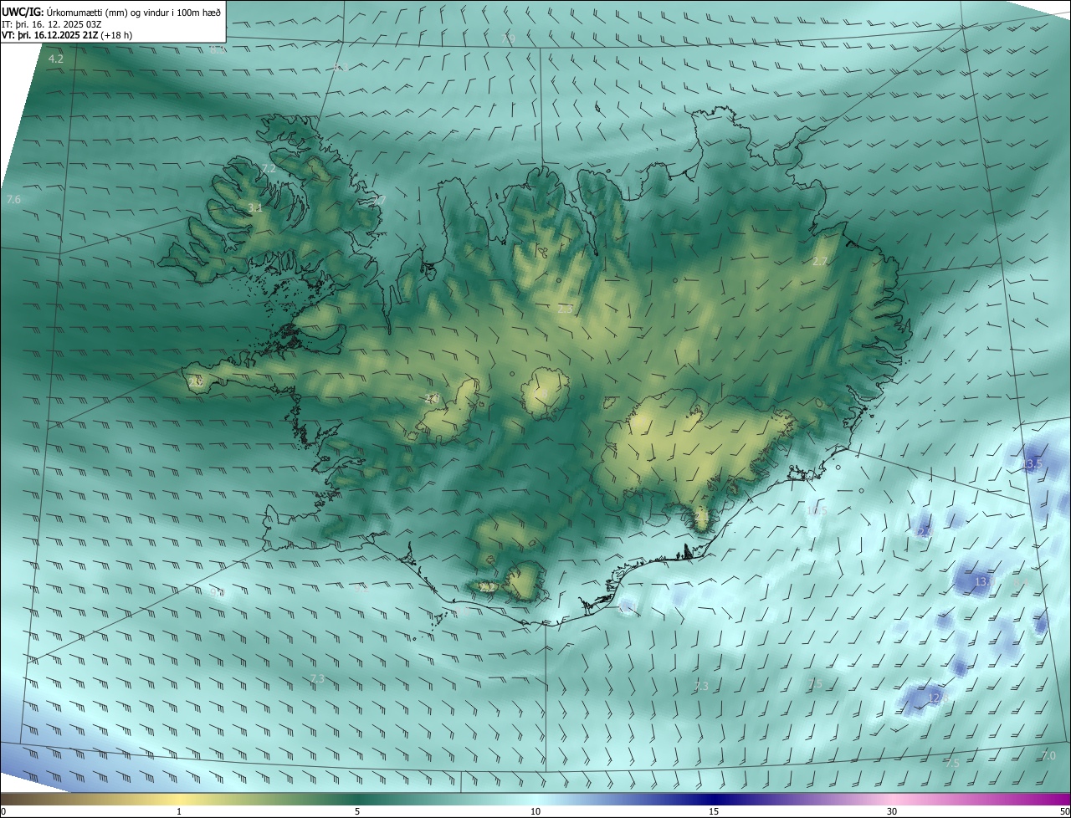The image size is (1071, 818).
Task: Click the 7.9 value label on the map
Action: (507, 39)
